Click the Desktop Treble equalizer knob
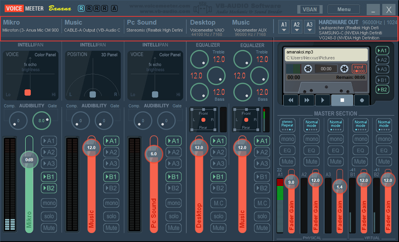The width and height of the screenshot is (399, 242). 199,59
